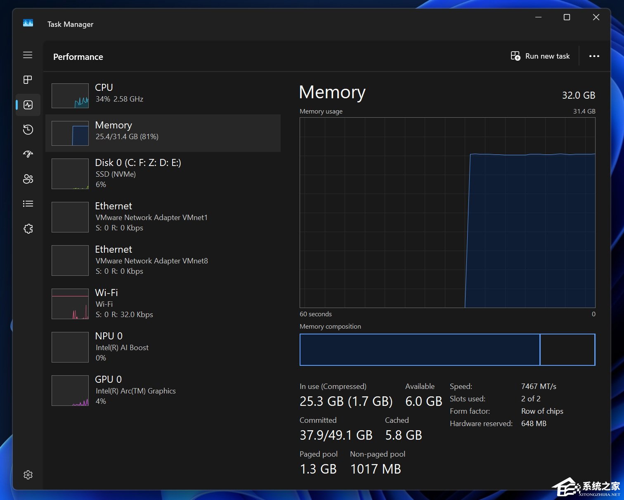Screen dimensions: 624x500
Task: Click the Memory usage graph
Action: point(447,213)
